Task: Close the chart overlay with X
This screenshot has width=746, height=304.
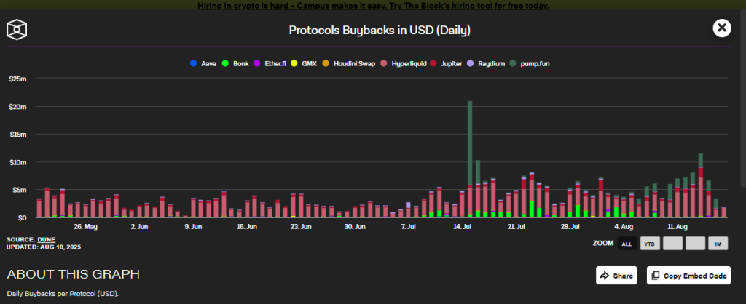Action: point(721,28)
